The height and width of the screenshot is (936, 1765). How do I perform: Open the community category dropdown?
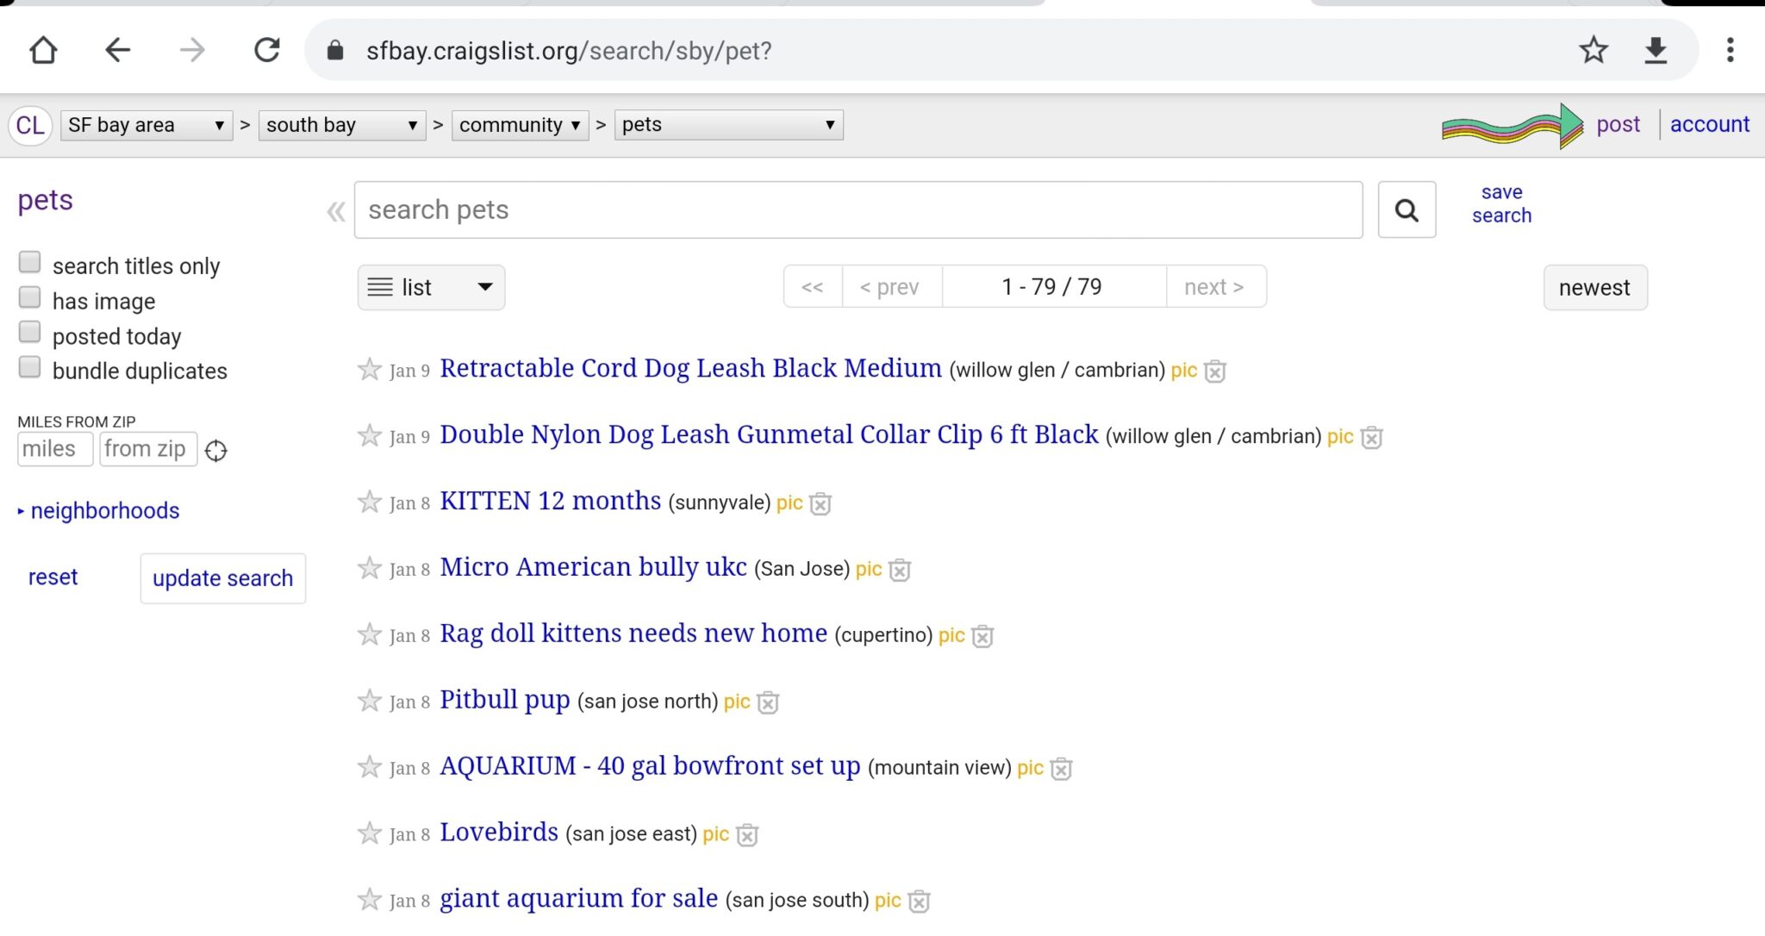point(520,125)
